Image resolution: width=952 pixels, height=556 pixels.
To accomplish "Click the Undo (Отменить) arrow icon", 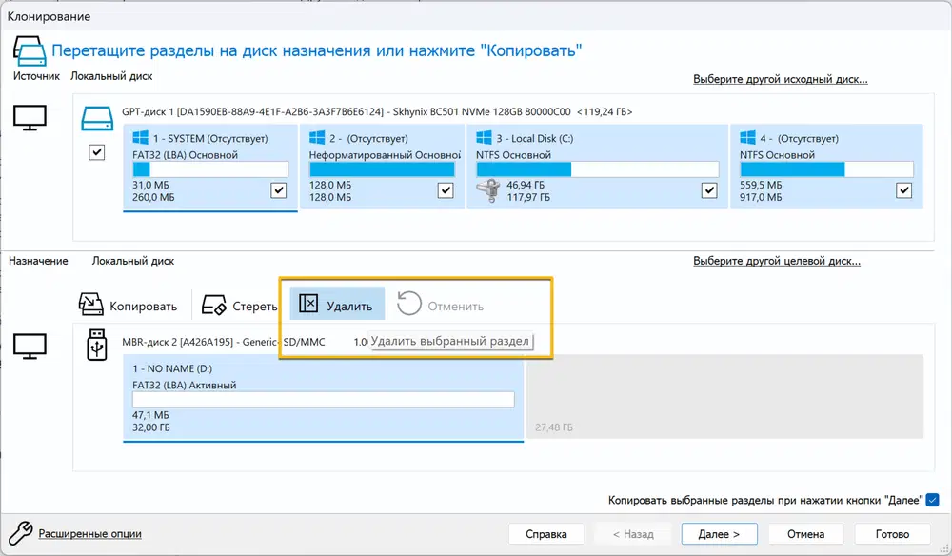I will coord(409,305).
